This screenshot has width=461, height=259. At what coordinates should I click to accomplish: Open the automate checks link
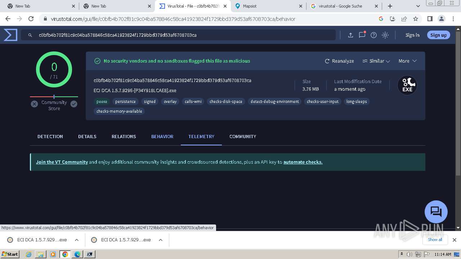303,162
